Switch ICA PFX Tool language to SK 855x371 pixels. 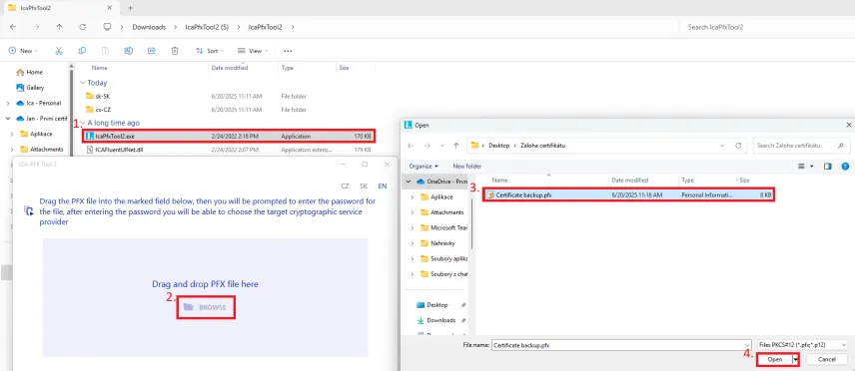pos(364,185)
